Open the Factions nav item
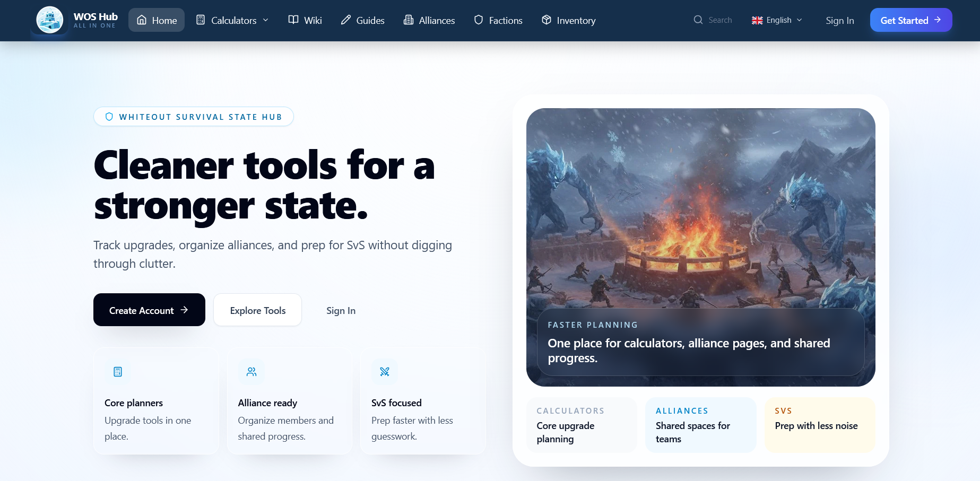Image resolution: width=980 pixels, height=481 pixels. pyautogui.click(x=498, y=20)
